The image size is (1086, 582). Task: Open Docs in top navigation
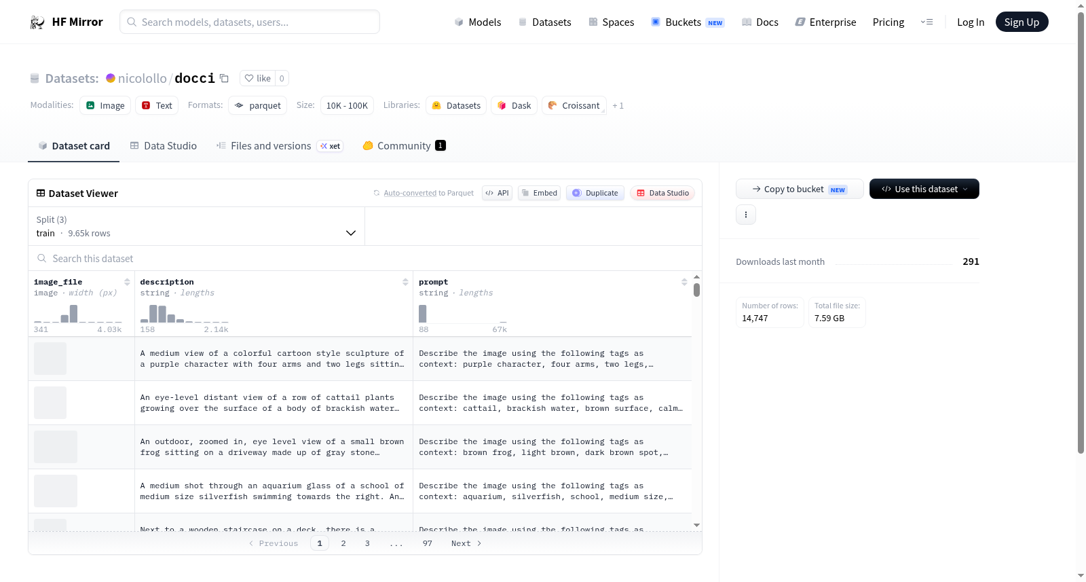coord(760,22)
